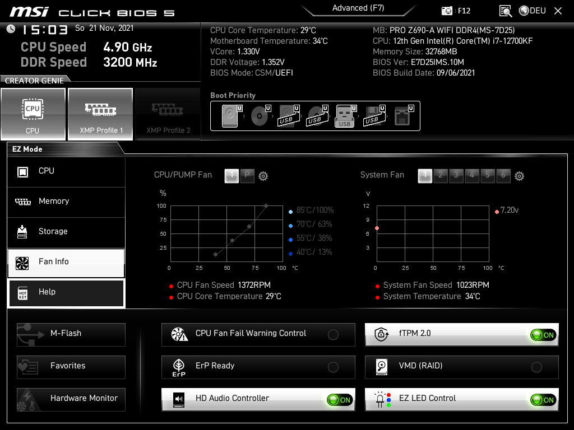The width and height of the screenshot is (574, 430).
Task: Open CPU/PUMP Fan settings gear
Action: (263, 176)
